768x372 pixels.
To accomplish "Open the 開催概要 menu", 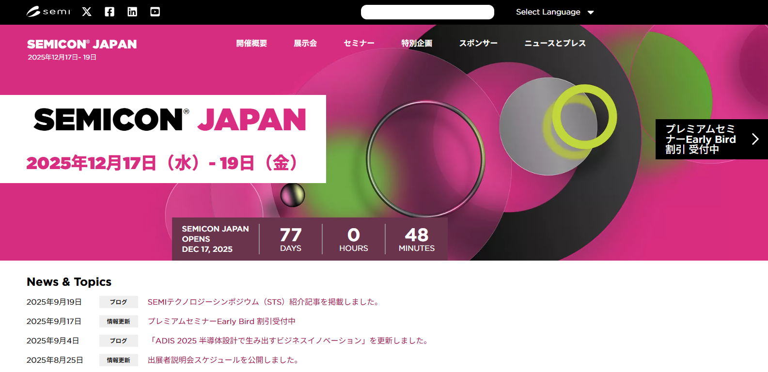I will pos(251,43).
